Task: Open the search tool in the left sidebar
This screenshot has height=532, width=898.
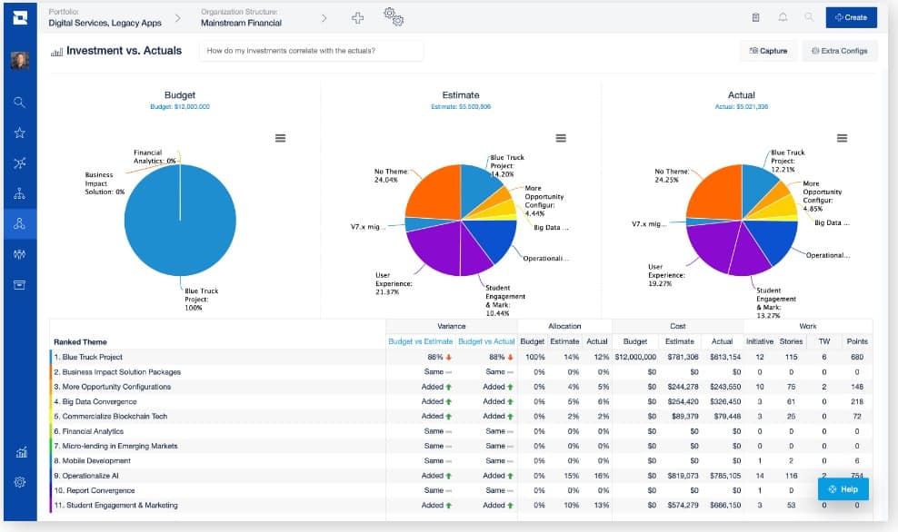Action: [x=18, y=103]
